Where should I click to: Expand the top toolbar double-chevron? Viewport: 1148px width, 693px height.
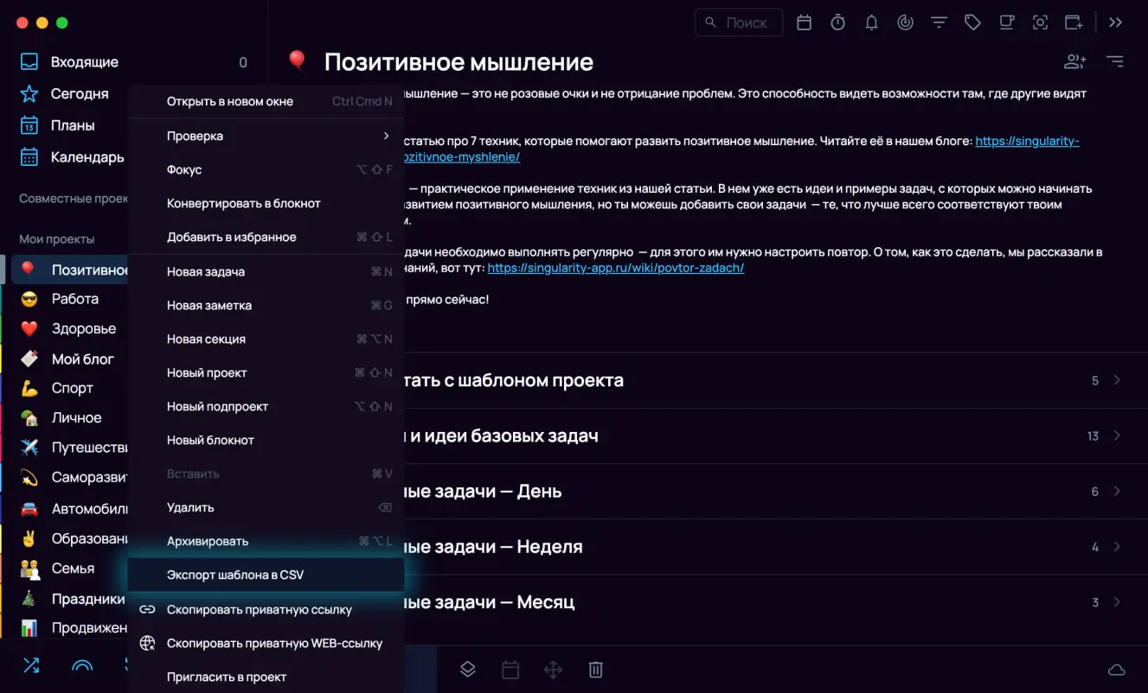[1116, 22]
